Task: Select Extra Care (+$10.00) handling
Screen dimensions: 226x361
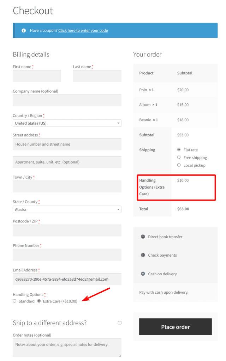Action: pyautogui.click(x=39, y=301)
